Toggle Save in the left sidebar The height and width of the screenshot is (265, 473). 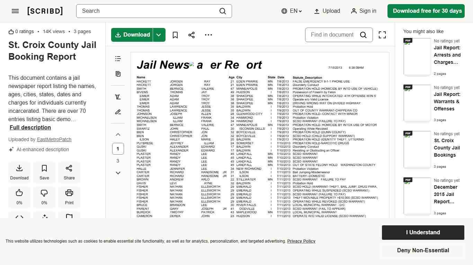44,172
